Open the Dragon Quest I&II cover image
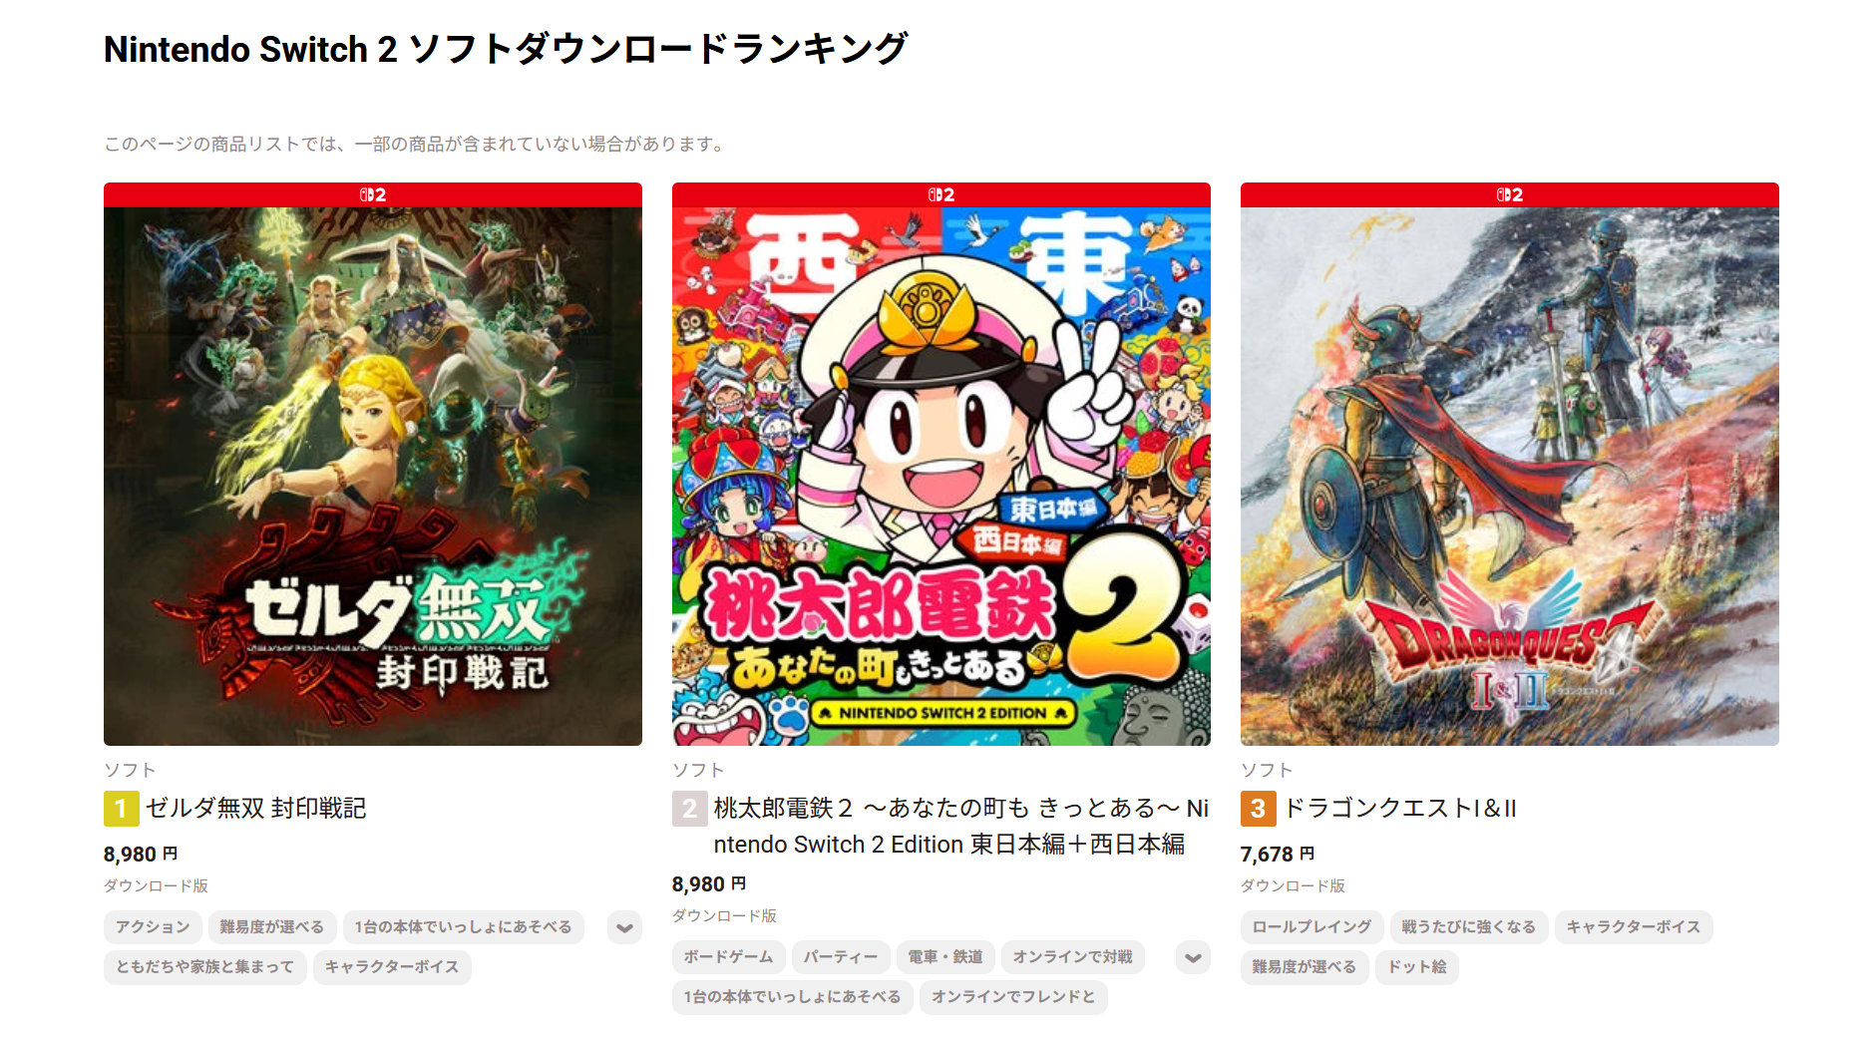The height and width of the screenshot is (1041, 1876). pyautogui.click(x=1510, y=477)
